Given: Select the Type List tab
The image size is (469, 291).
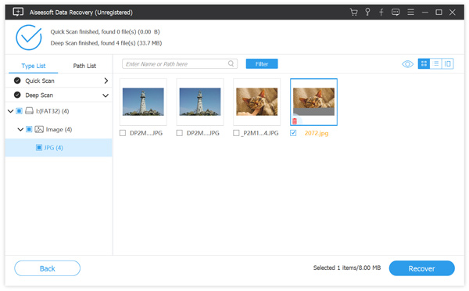Looking at the screenshot, I should pos(34,66).
